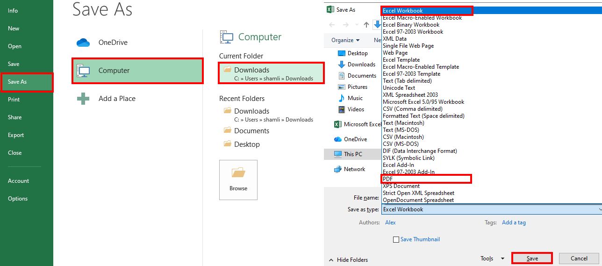Open This PC in the navigation pane
Viewport: 602px width, 266px height.
click(x=352, y=154)
